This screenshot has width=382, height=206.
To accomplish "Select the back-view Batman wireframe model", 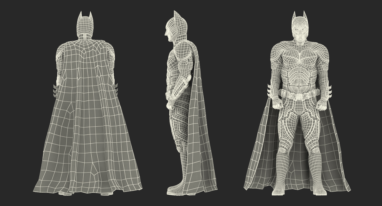I will click(87, 103).
